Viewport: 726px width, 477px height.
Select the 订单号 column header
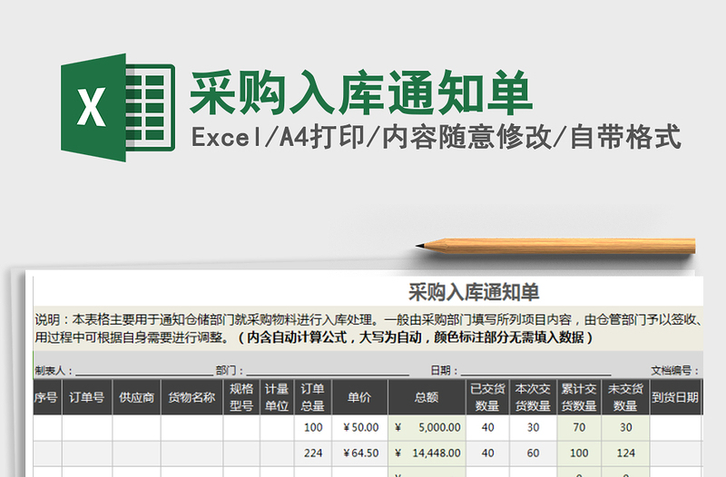pos(87,397)
